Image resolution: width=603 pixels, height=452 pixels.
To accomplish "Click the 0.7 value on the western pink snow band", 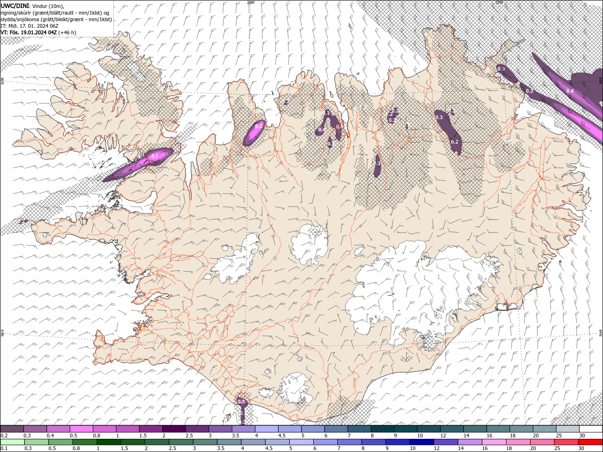I will 155,156.
